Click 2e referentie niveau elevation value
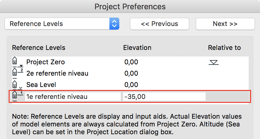260x139 pixels. tap(131, 73)
